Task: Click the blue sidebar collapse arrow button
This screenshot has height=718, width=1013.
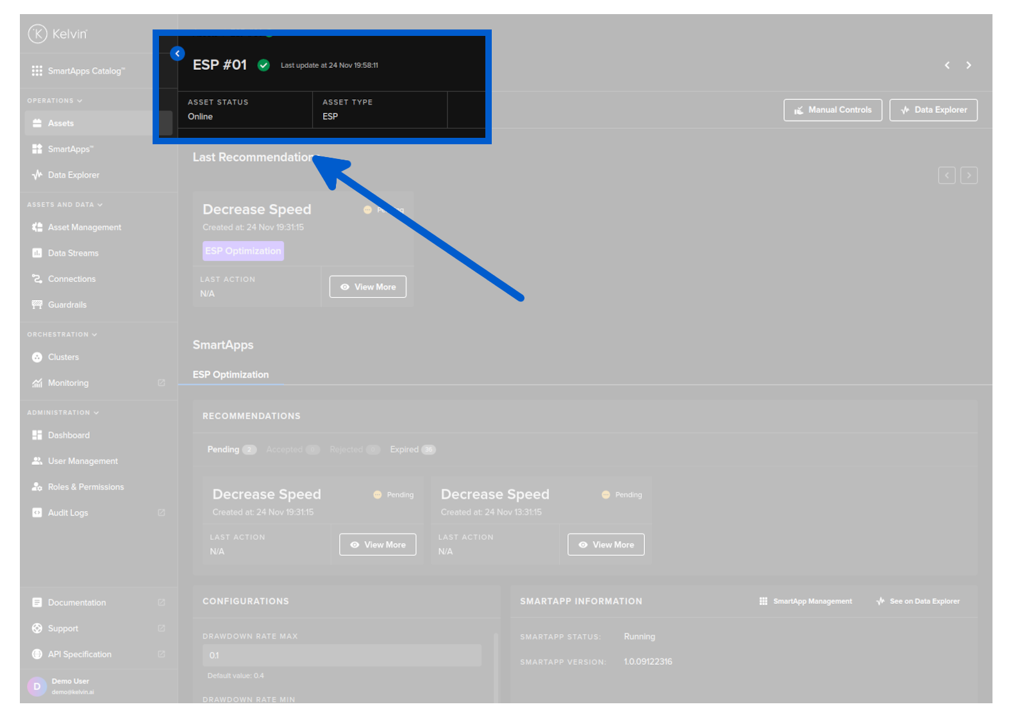Action: coord(178,54)
